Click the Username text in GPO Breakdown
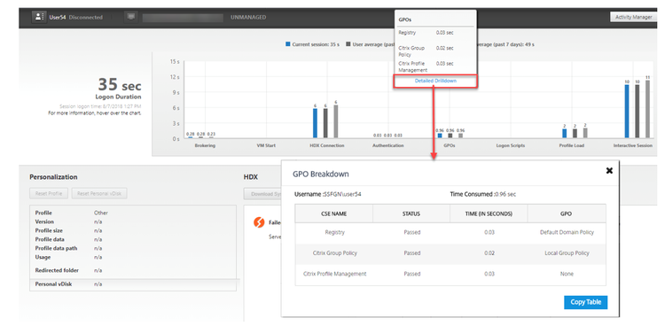 [328, 195]
